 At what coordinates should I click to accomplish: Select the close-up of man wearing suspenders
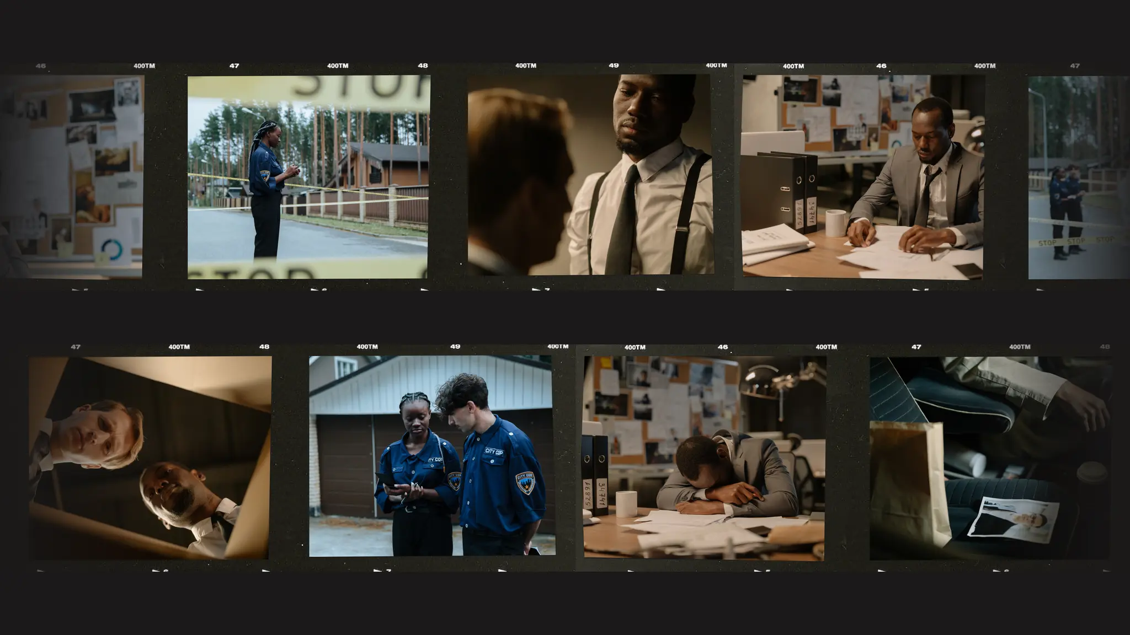click(x=590, y=175)
